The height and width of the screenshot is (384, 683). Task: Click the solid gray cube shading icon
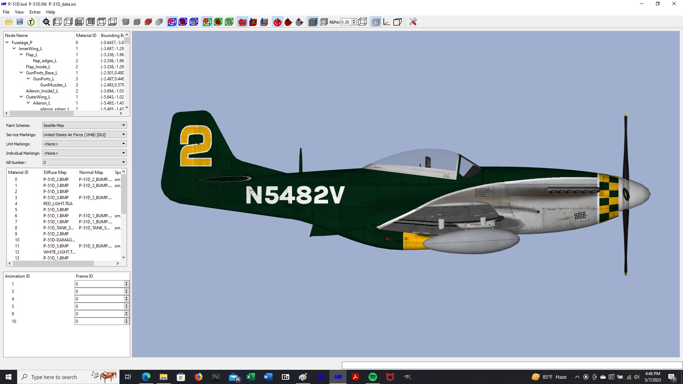point(313,22)
